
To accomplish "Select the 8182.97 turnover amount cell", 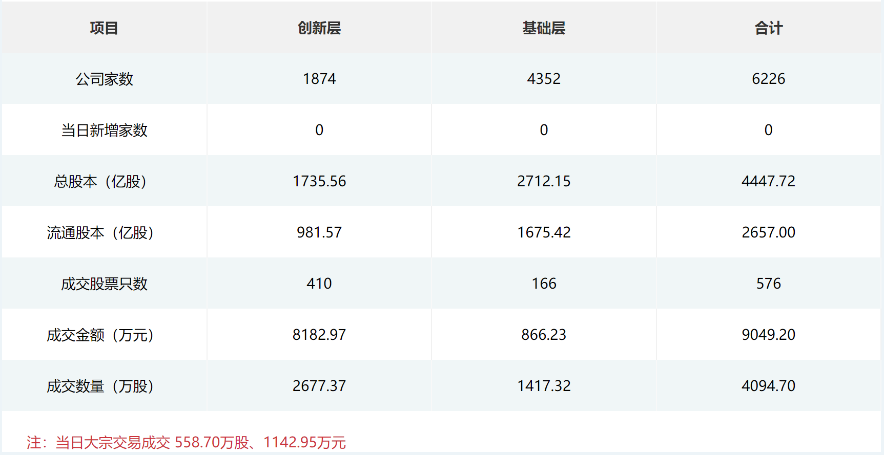I will coord(319,335).
